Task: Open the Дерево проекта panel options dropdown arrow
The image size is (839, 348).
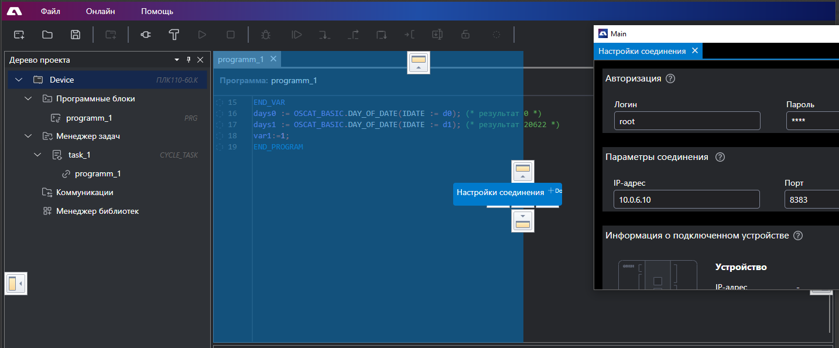Action: (x=177, y=60)
